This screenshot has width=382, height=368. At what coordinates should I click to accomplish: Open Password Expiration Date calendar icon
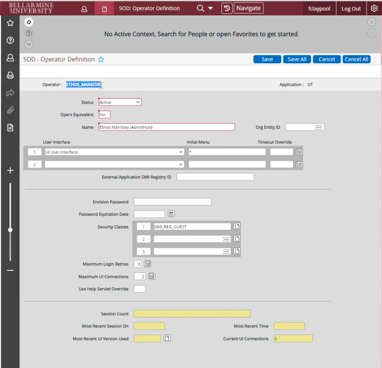pos(171,214)
